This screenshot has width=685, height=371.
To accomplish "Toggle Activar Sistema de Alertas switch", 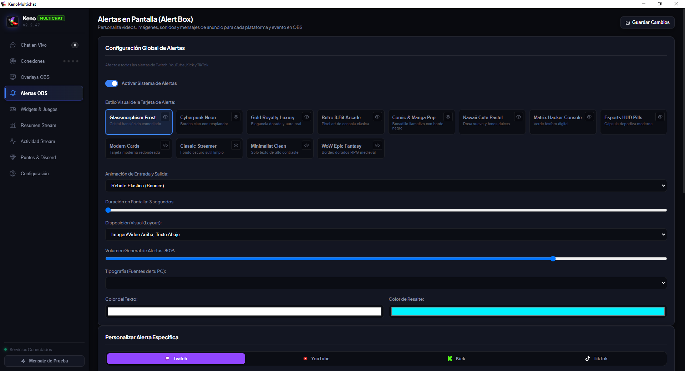I will (112, 83).
